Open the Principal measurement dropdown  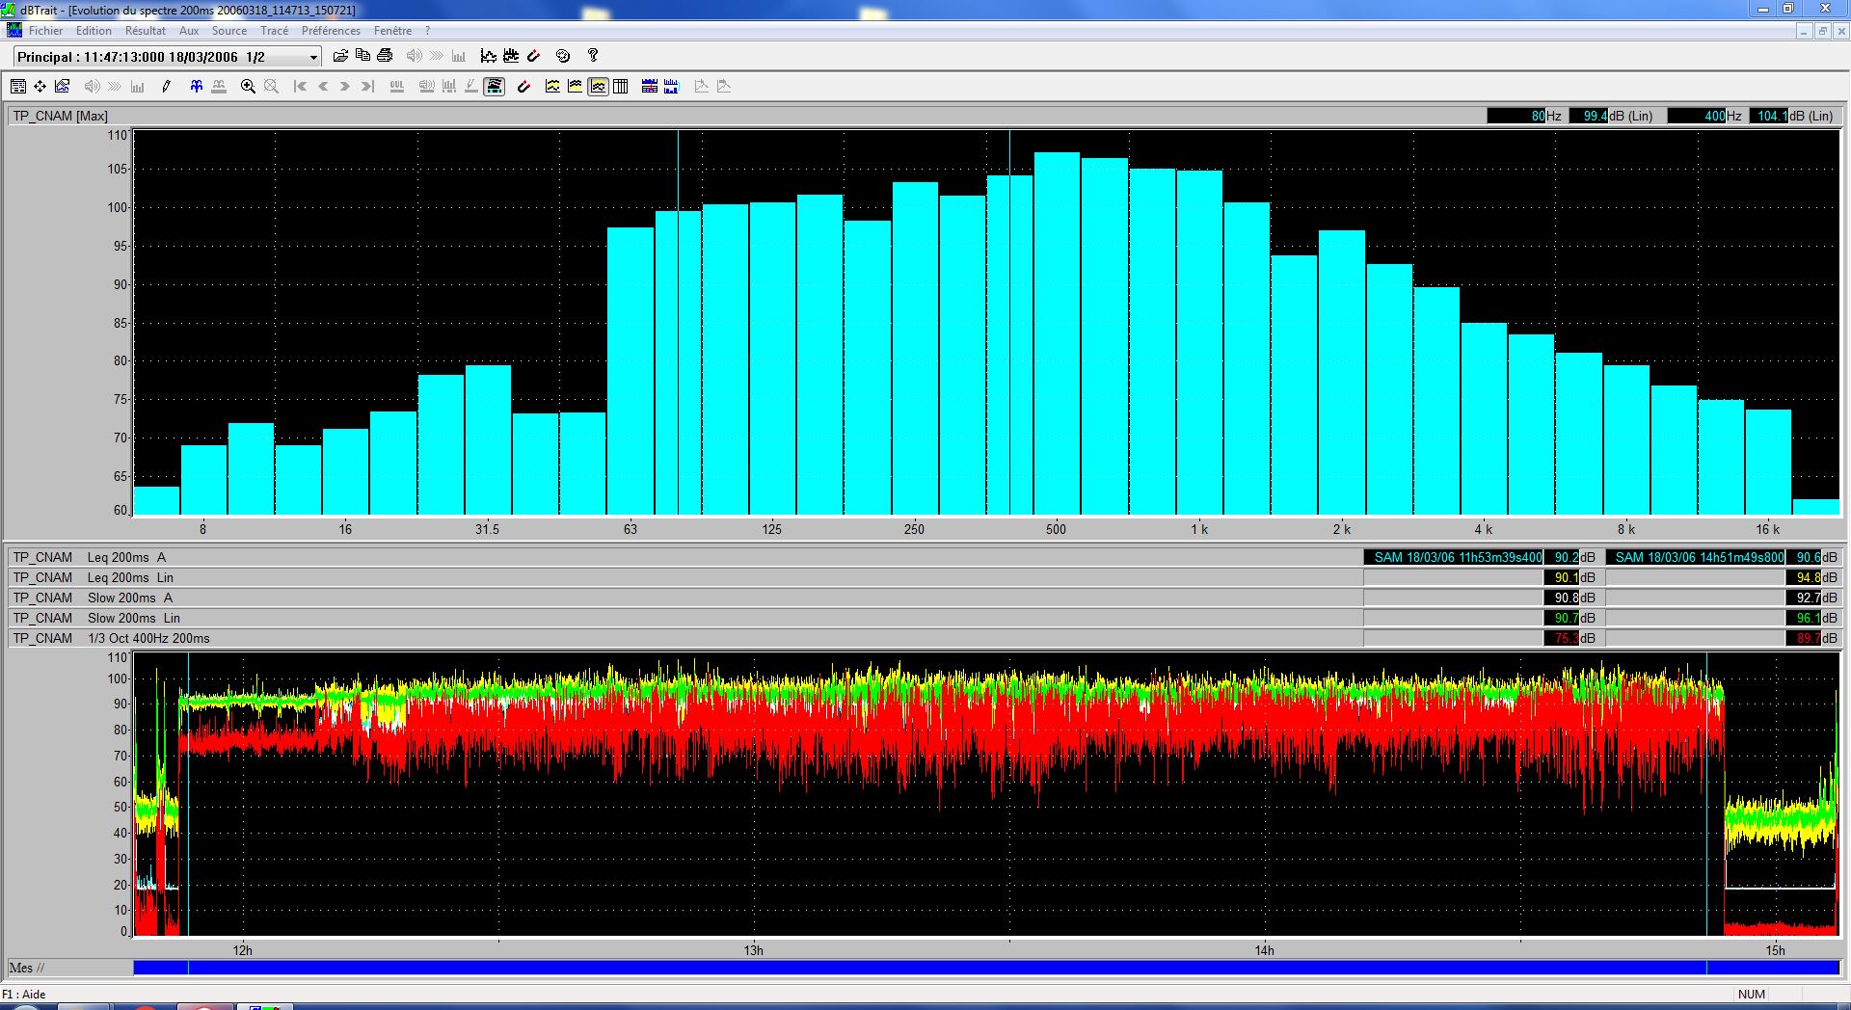coord(311,57)
